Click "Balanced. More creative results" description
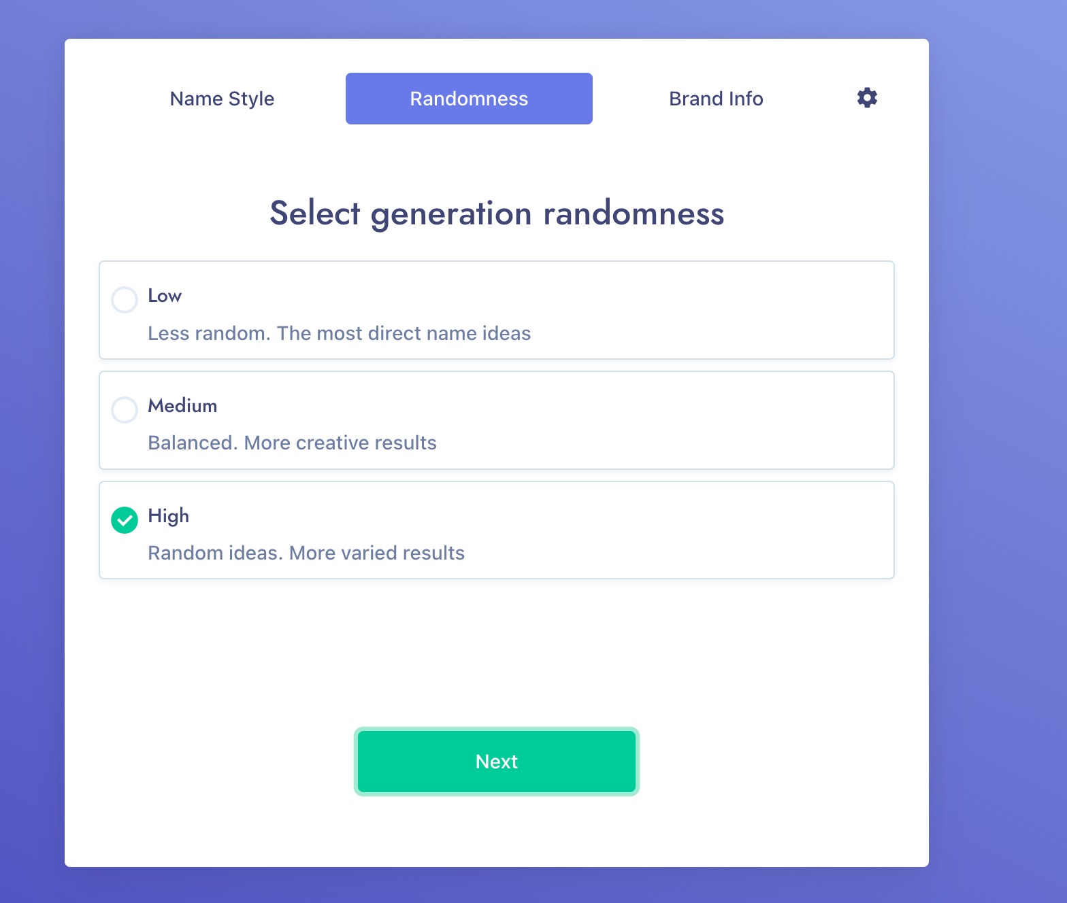This screenshot has width=1067, height=903. coord(292,443)
